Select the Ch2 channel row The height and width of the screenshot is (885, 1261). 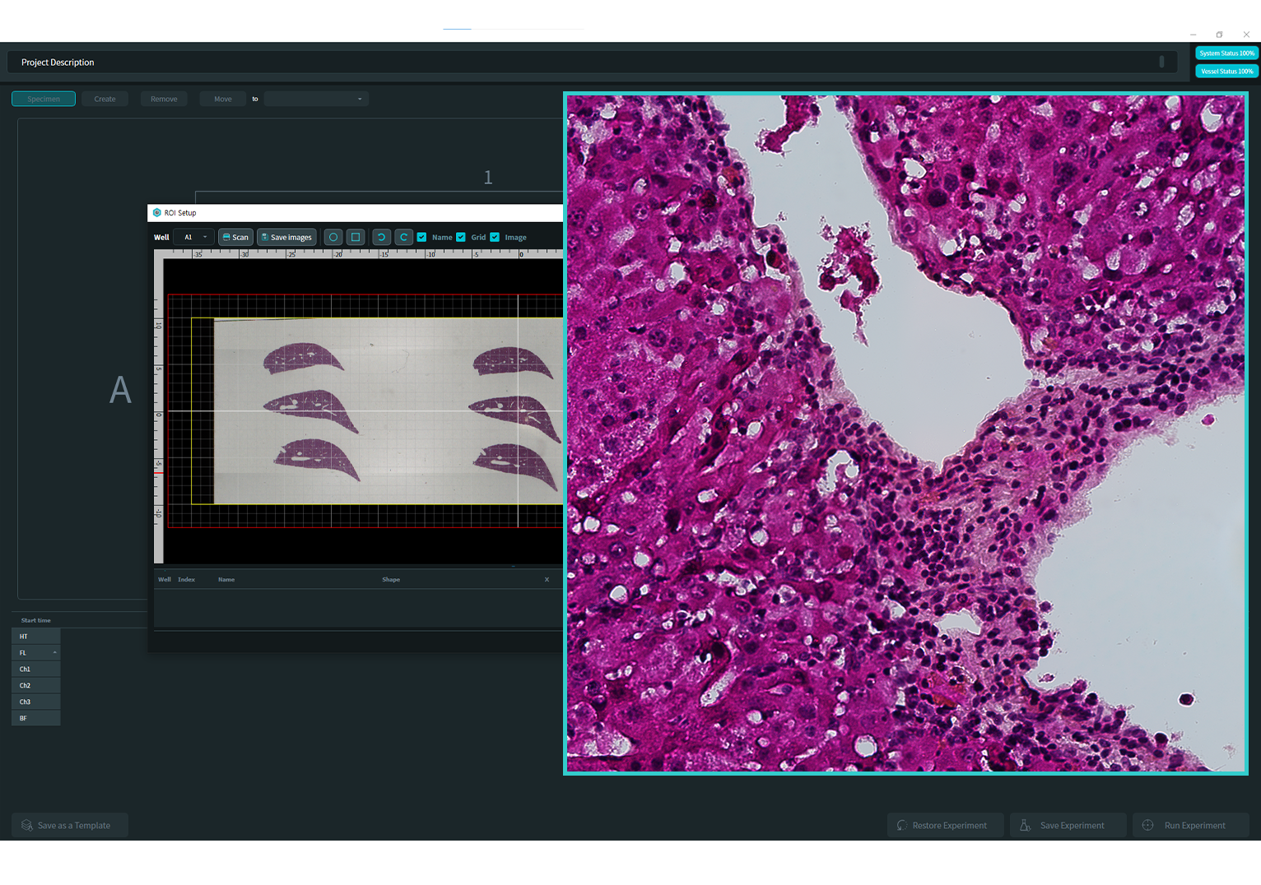pyautogui.click(x=36, y=685)
